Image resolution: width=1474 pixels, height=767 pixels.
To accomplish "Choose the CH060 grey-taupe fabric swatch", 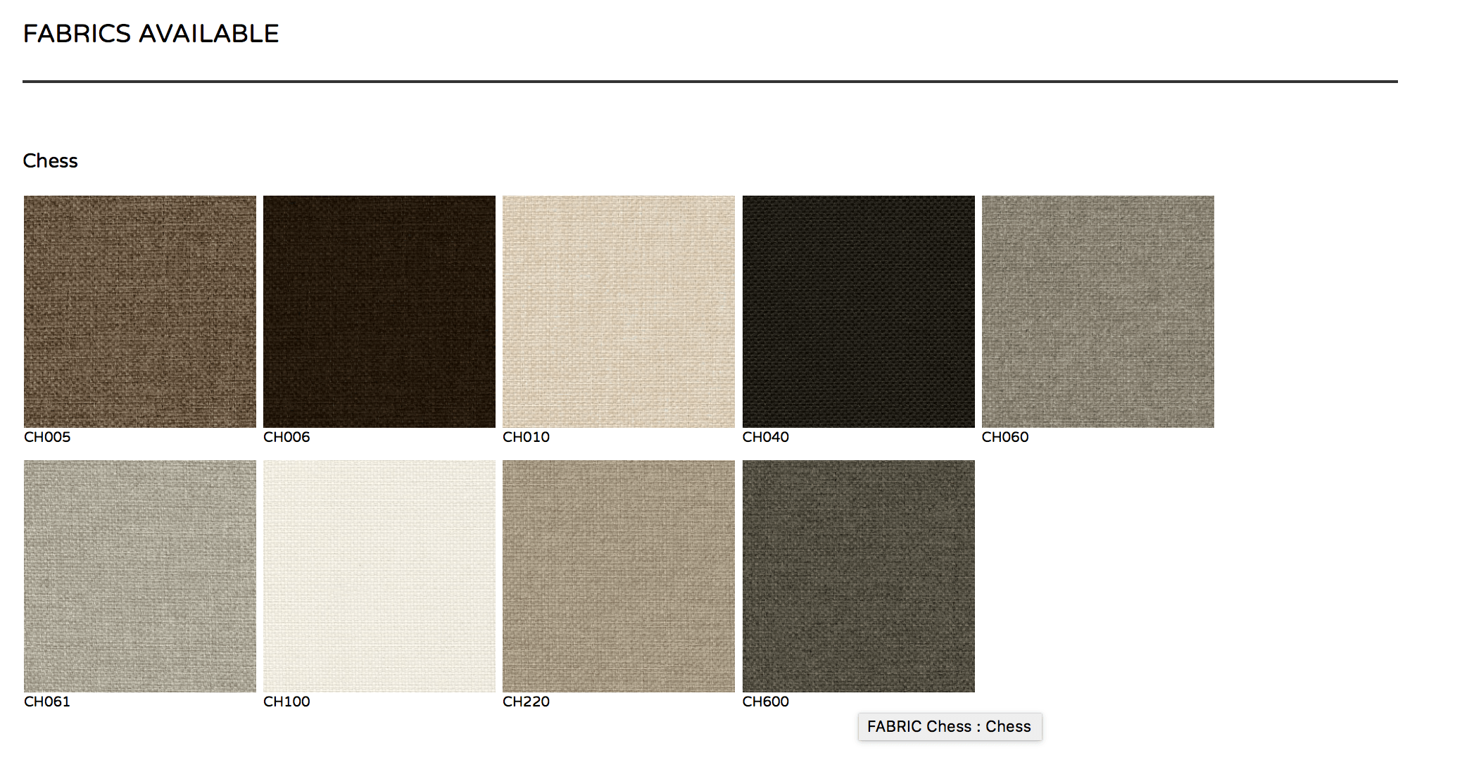I will (x=1097, y=311).
